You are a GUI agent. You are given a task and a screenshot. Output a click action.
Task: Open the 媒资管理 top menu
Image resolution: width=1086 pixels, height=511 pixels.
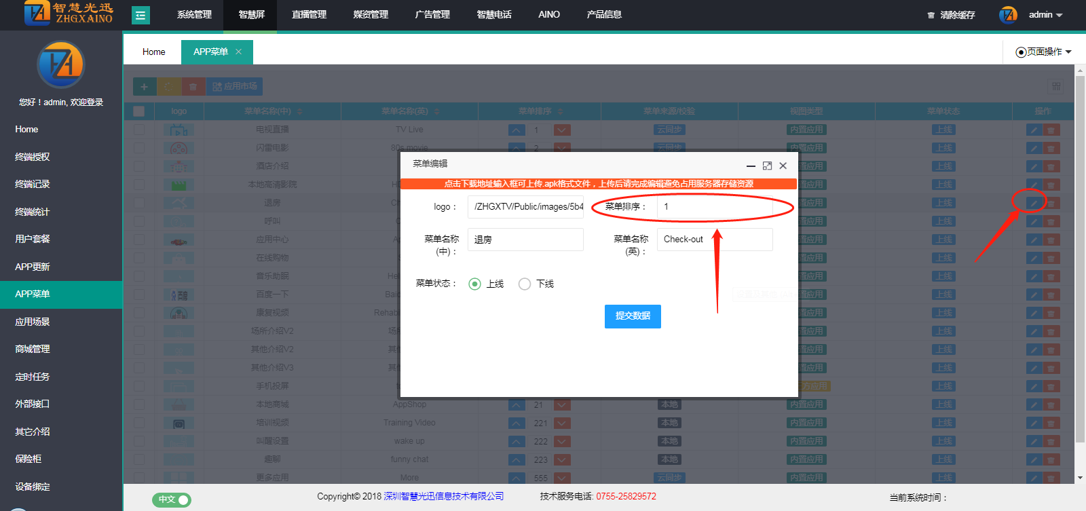[x=371, y=15]
